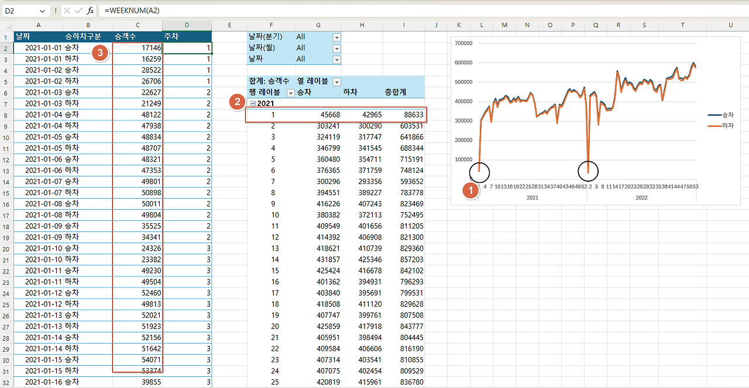Select row 2 by clicking its row header
Screen dimensions: 749x388
pos(5,48)
